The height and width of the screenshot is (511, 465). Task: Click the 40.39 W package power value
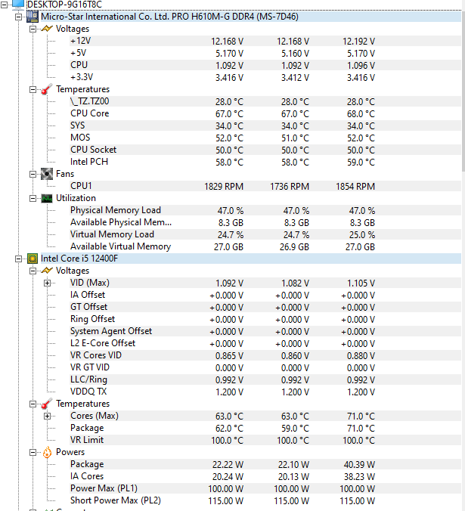(359, 464)
